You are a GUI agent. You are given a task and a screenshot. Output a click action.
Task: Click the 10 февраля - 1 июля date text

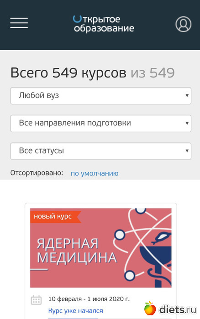(x=89, y=299)
